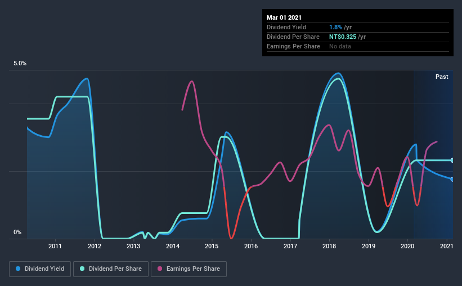
Task: Click the pink Earnings Per Share legend dot
Action: tap(160, 269)
